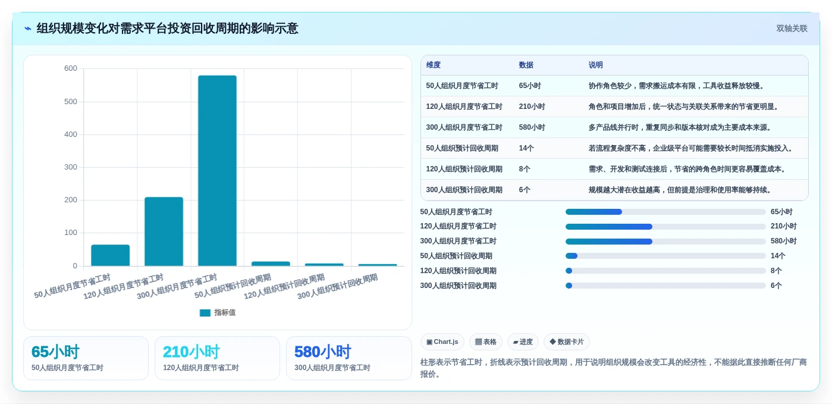Select table cell 120人组织月度节省工时

click(x=464, y=107)
